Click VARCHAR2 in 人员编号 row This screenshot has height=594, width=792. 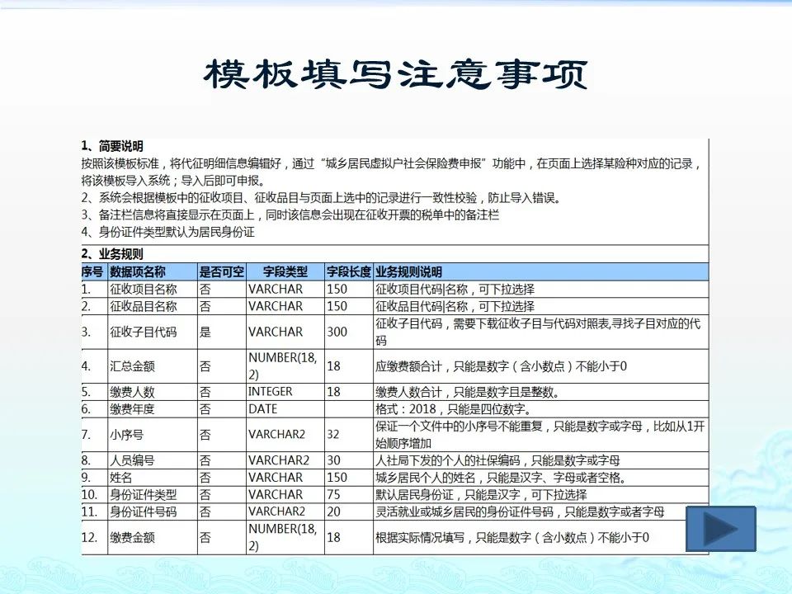(x=278, y=460)
